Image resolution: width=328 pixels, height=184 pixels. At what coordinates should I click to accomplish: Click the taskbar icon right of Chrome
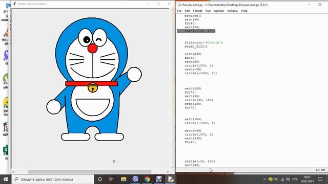159,179
